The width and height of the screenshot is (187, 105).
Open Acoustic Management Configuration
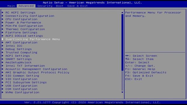[x=36, y=69]
